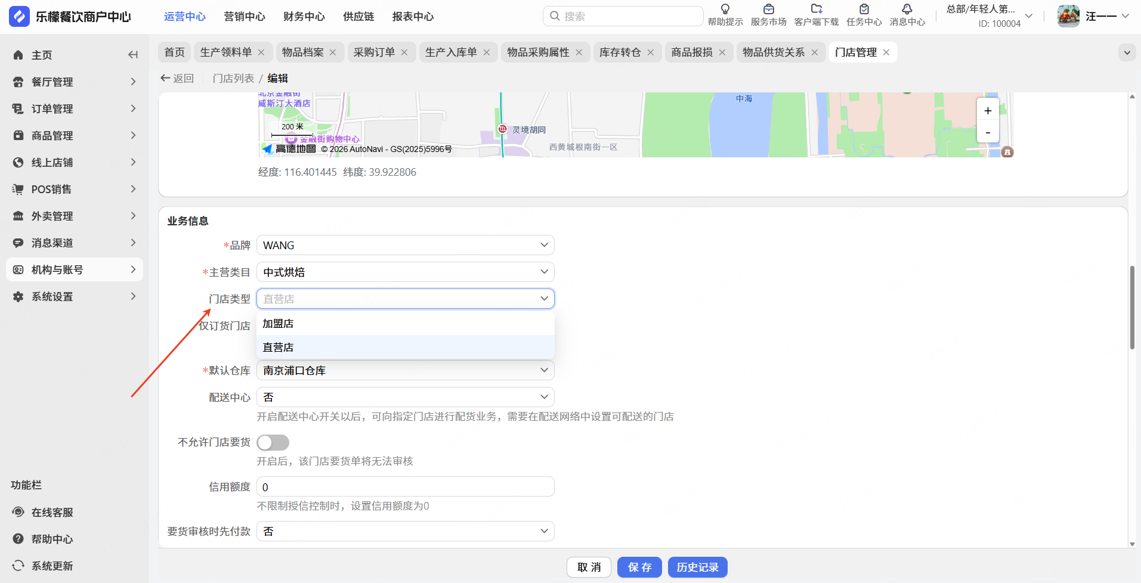This screenshot has width=1141, height=583.
Task: Click the user avatar picture
Action: (x=1068, y=16)
